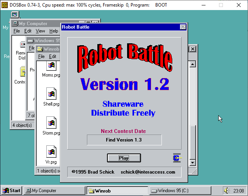
Task: Click the 1 object(s) selected status text
Action: (48, 171)
